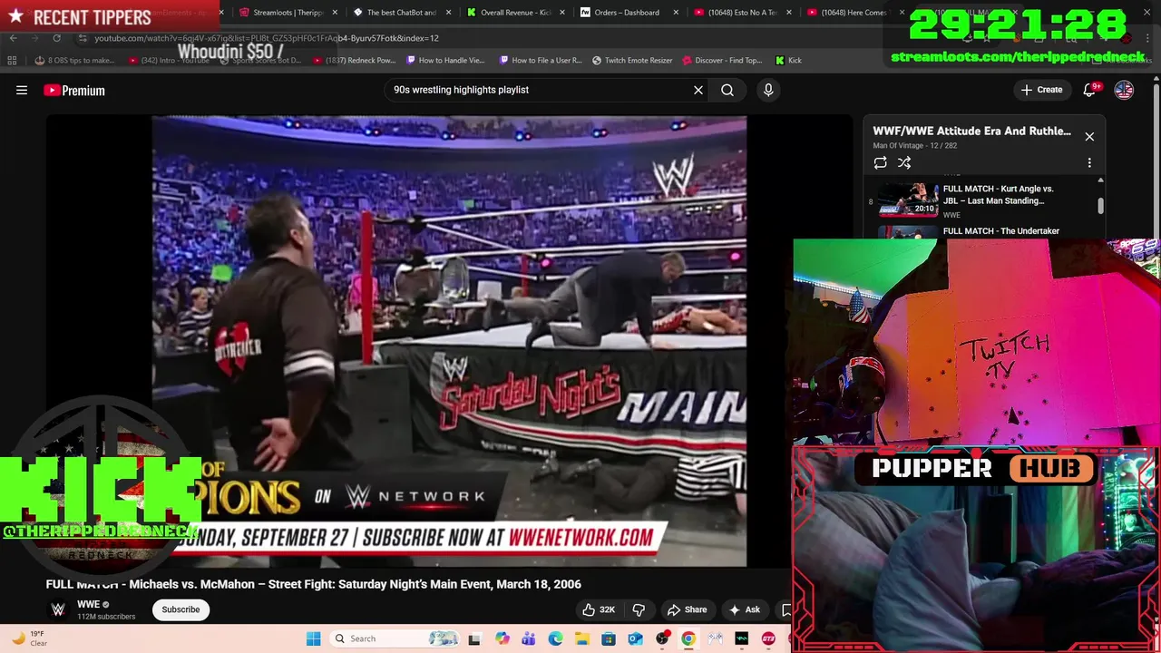Viewport: 1161px width, 653px height.
Task: Open File Explorer from taskbar
Action: pos(581,638)
